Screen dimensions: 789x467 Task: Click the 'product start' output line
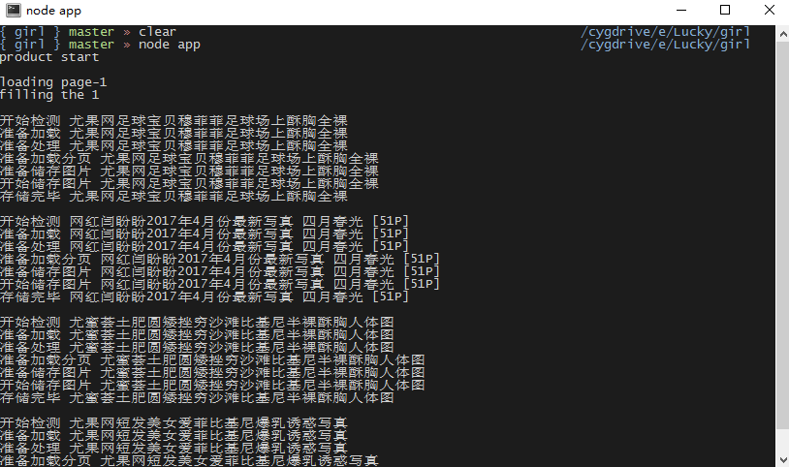point(49,57)
